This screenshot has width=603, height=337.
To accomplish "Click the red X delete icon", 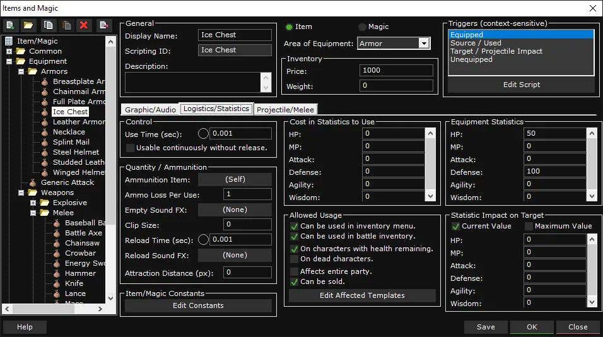I will tap(84, 25).
